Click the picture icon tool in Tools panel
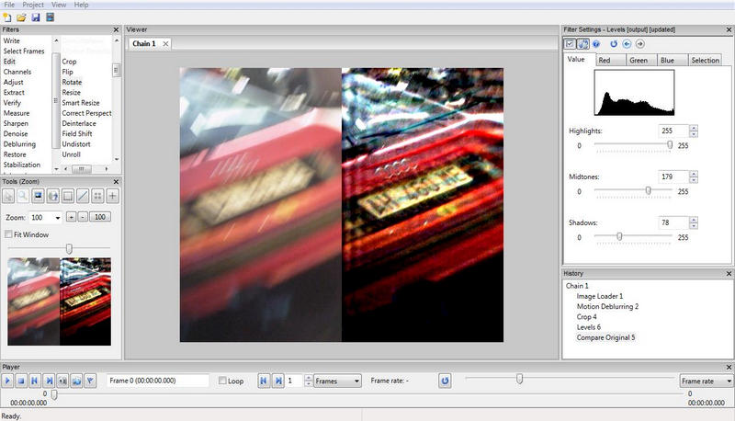This screenshot has width=735, height=421. [x=38, y=196]
